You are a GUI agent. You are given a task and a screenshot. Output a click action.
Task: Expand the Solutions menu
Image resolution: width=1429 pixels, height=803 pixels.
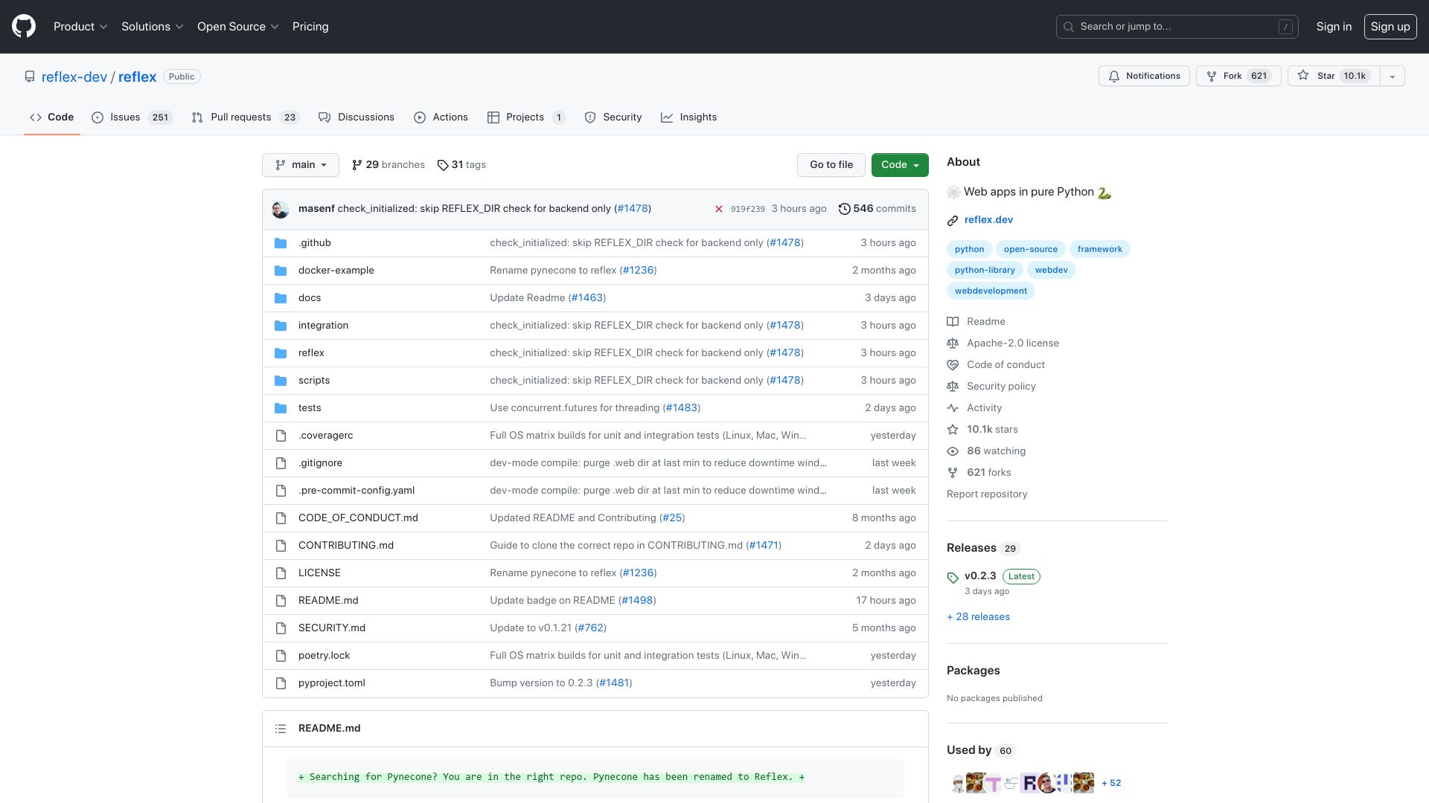(x=153, y=27)
